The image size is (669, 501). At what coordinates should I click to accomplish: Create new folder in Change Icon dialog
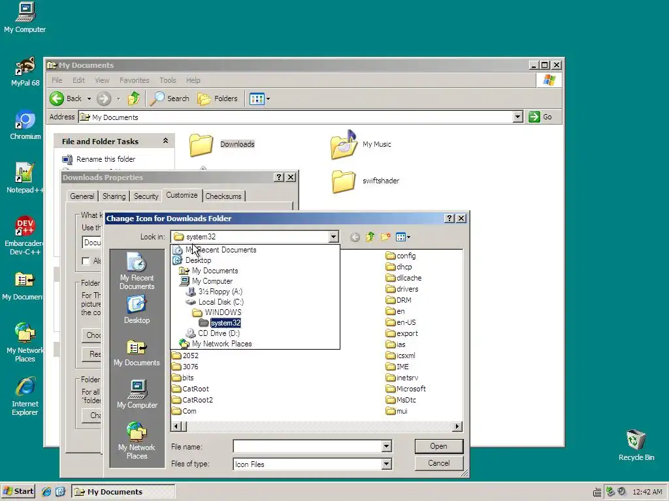tap(385, 237)
